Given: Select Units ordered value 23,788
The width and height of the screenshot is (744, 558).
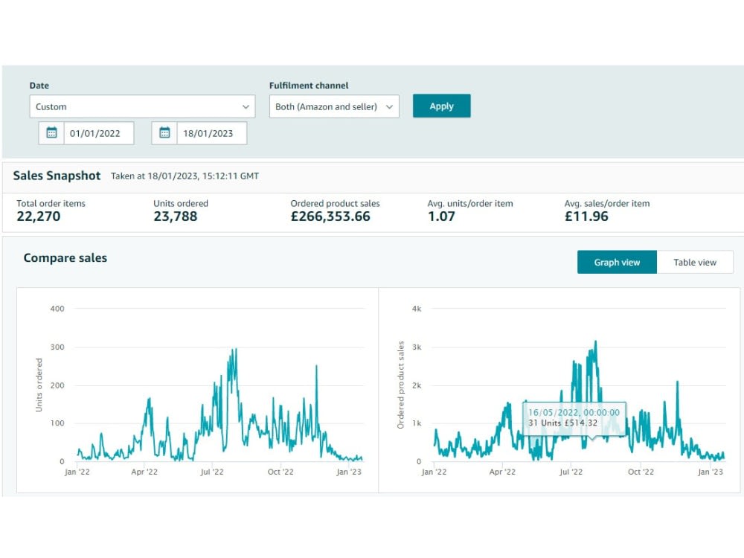Looking at the screenshot, I should 175,217.
